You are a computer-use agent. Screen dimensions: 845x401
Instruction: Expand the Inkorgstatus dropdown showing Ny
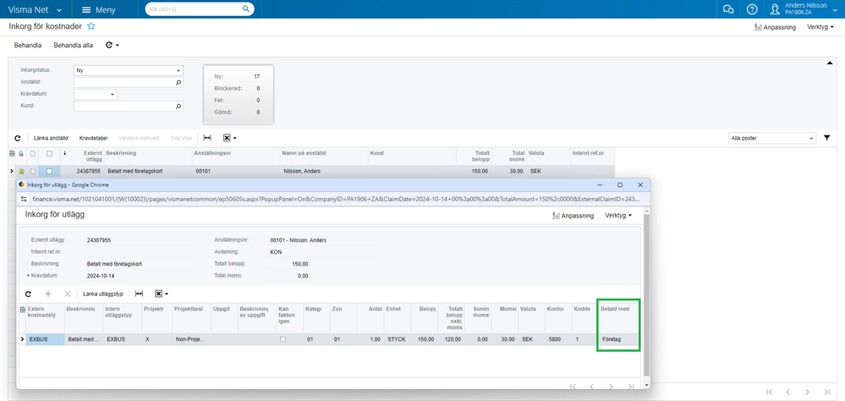pos(178,70)
